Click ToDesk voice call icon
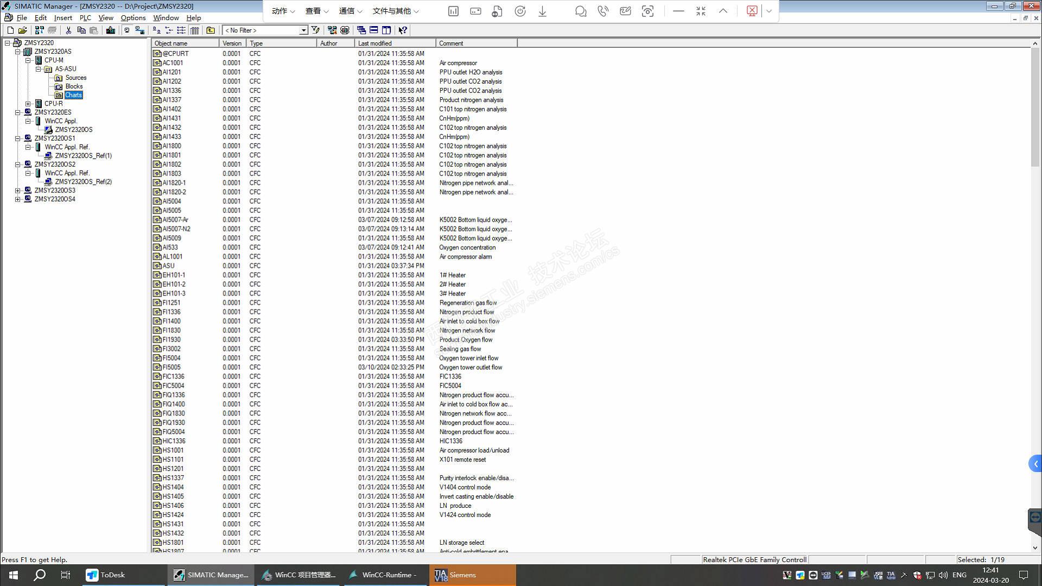The image size is (1042, 586). pyautogui.click(x=603, y=11)
